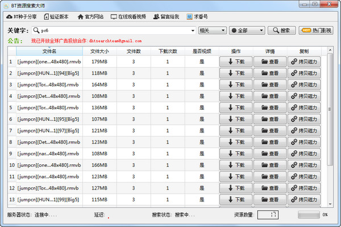
Task: Open the 全部 category dropdown
Action: 247,31
